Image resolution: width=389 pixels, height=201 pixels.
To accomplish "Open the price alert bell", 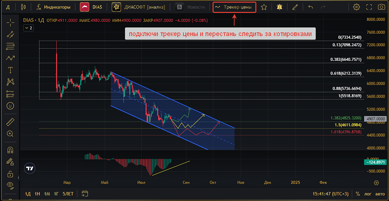I will click(x=280, y=7).
